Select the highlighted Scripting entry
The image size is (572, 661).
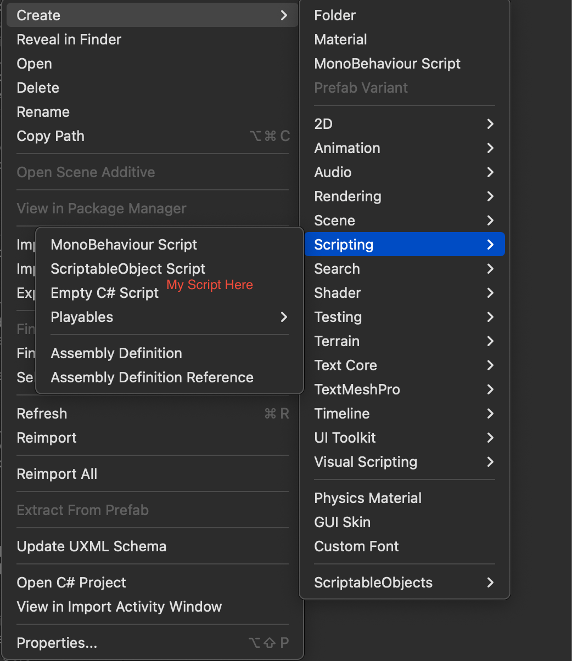405,245
